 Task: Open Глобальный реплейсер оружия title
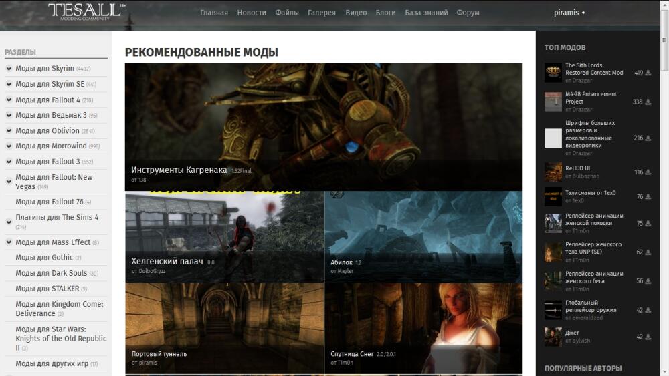click(591, 306)
